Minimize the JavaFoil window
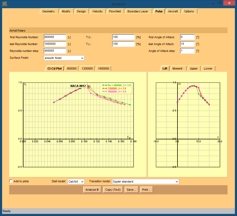This screenshot has width=237, height=216. click(213, 3)
